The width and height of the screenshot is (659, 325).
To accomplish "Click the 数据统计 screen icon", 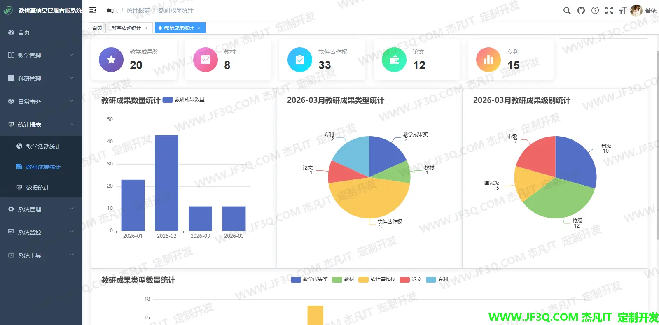I will 19,187.
